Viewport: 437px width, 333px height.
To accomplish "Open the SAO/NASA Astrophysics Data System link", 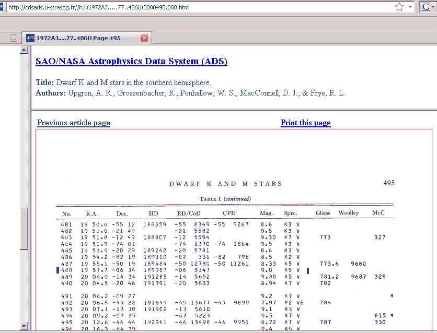I will (131, 61).
